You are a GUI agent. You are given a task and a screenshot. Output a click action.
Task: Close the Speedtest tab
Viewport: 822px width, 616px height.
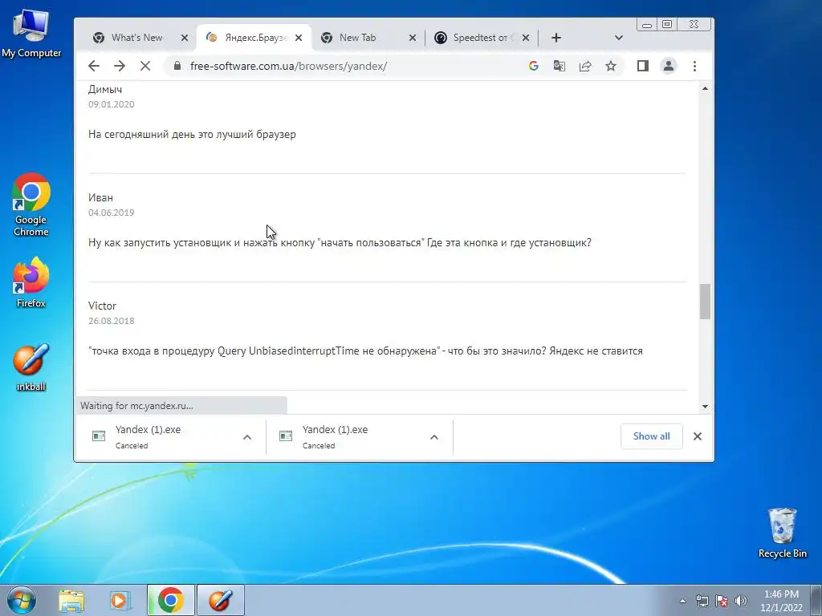coord(526,38)
